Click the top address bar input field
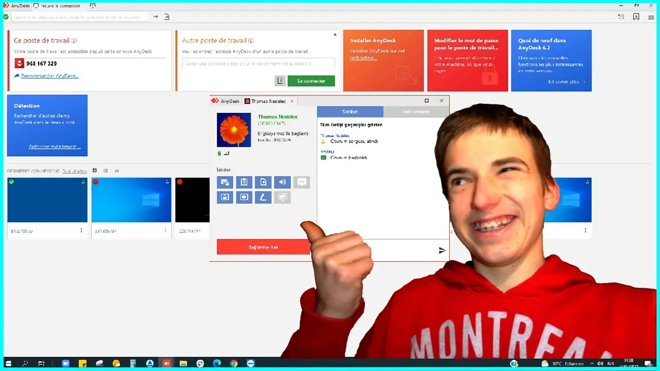Image resolution: width=660 pixels, height=371 pixels. 80,17
